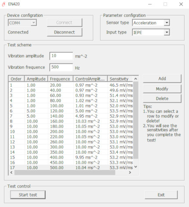Expand the Sensor type Acceleration dropdown
This screenshot has height=207, width=189.
tap(167, 23)
